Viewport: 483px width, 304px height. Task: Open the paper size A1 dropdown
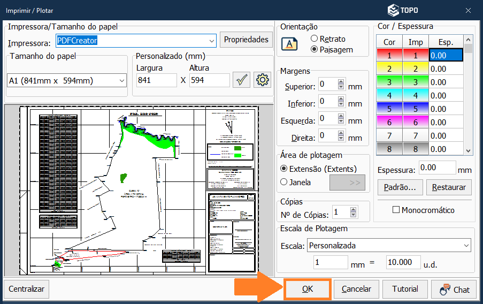121,81
